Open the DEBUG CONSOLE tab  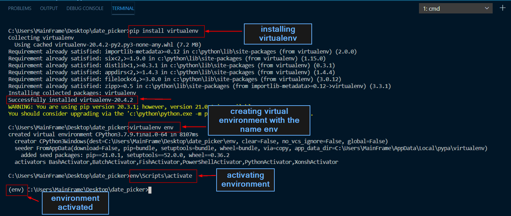[85, 8]
